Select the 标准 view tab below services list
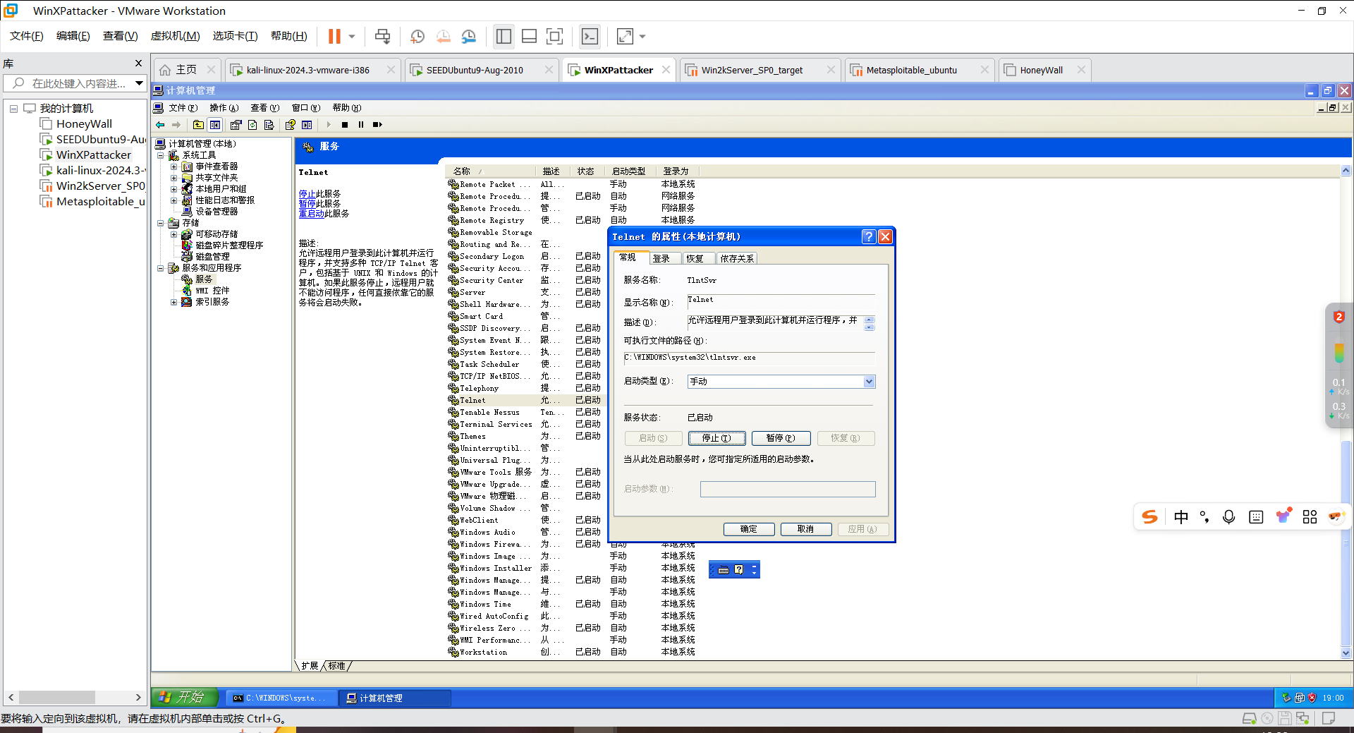 point(337,666)
